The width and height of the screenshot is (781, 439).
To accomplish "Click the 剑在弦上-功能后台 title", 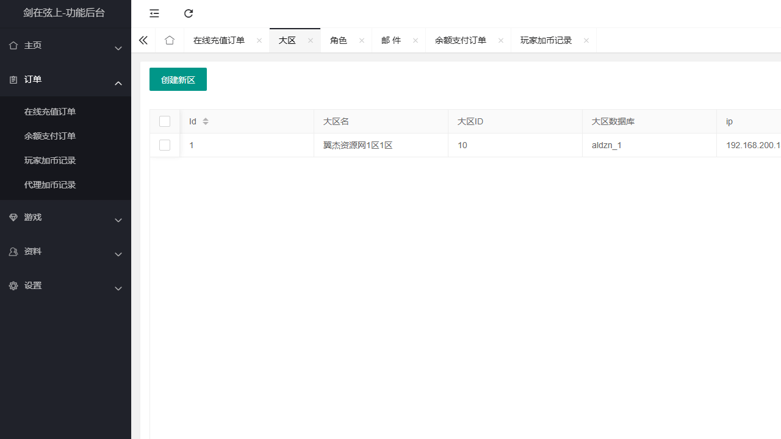I will pos(64,12).
